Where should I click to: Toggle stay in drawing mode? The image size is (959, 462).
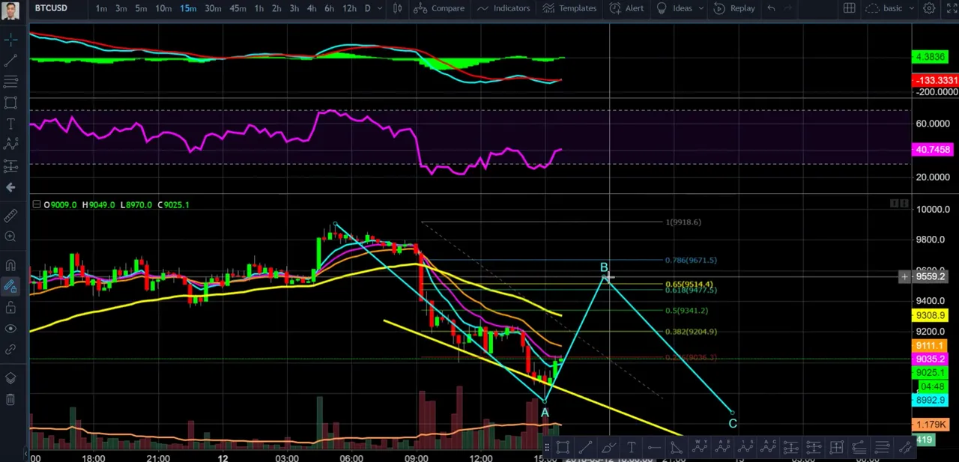click(x=10, y=286)
